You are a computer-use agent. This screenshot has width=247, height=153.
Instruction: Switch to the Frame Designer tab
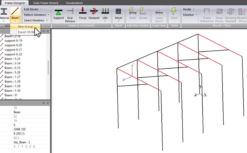(15, 3)
